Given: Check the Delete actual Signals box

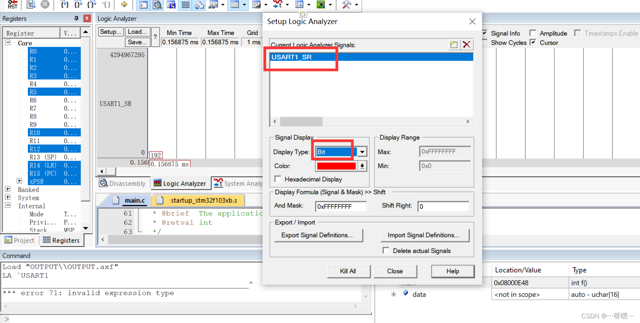Looking at the screenshot, I should pos(386,251).
